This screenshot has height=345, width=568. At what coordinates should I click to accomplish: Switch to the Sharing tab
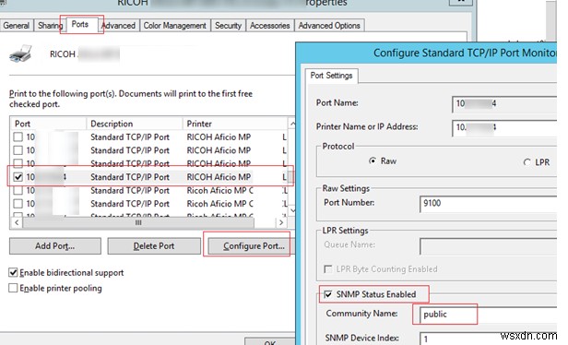[50, 26]
